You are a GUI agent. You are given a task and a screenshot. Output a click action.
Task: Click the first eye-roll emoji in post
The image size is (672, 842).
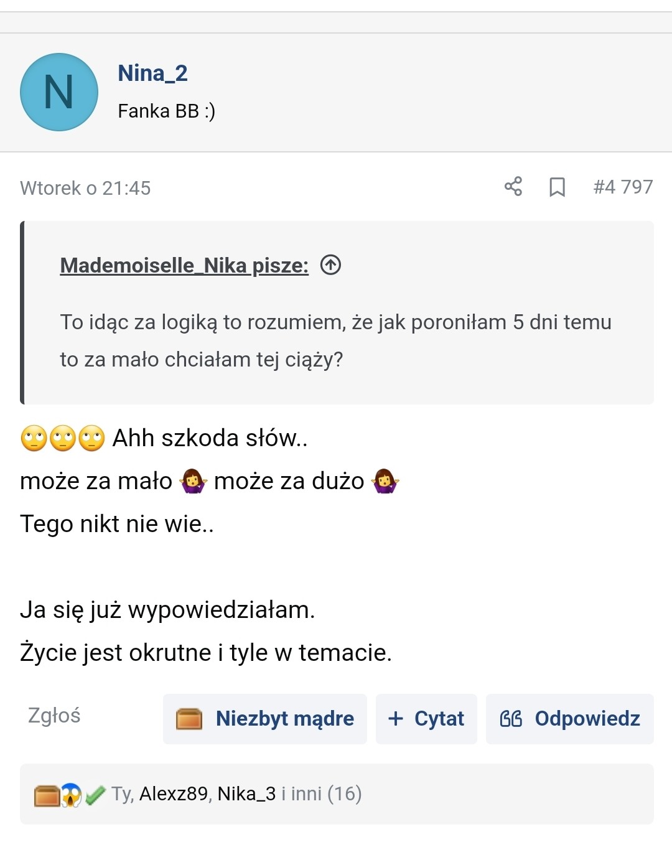(x=34, y=438)
